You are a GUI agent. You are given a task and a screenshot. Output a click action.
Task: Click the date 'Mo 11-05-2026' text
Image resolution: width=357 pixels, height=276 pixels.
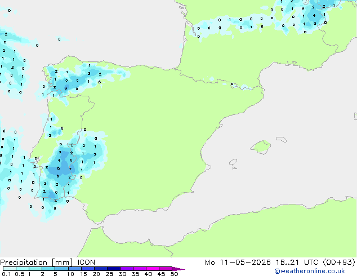click(238, 262)
